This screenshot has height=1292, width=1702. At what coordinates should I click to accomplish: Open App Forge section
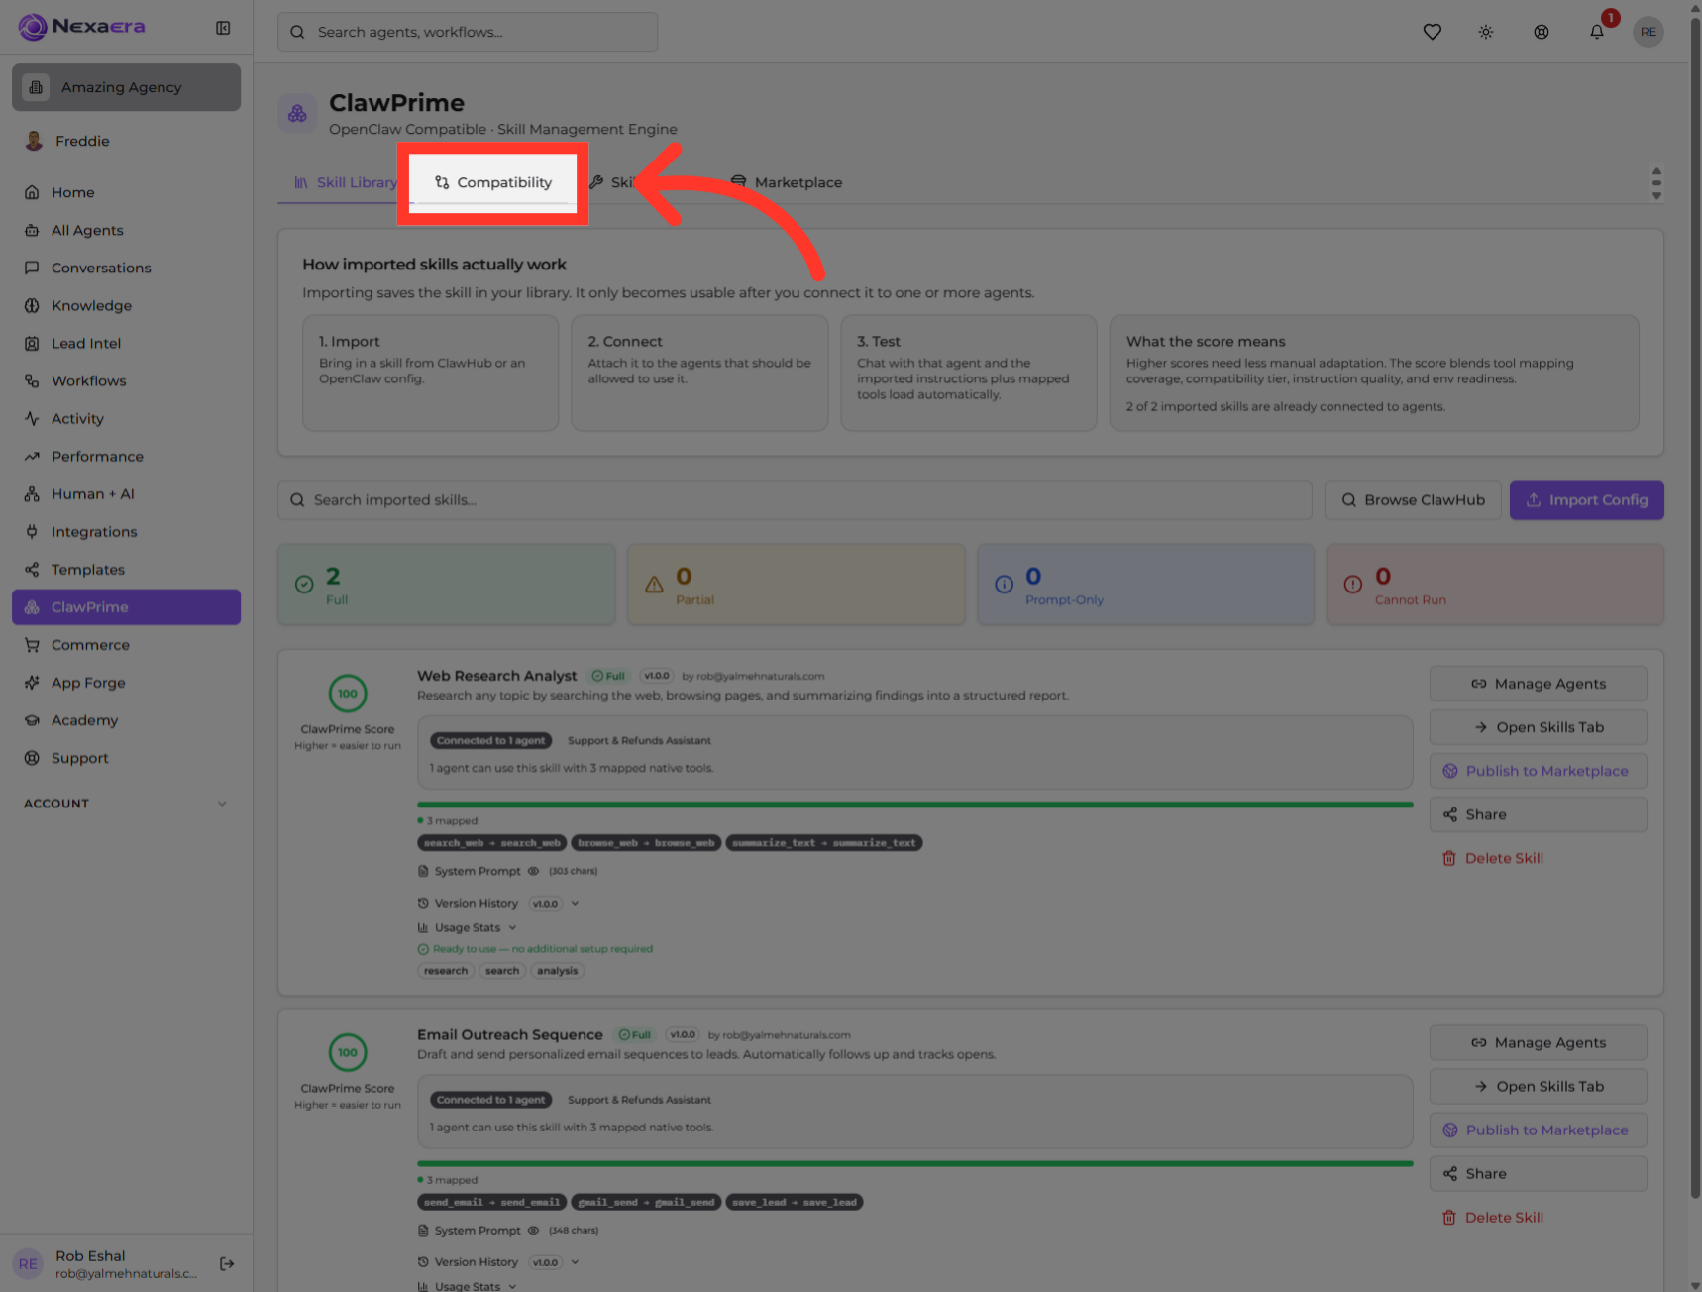pyautogui.click(x=126, y=682)
